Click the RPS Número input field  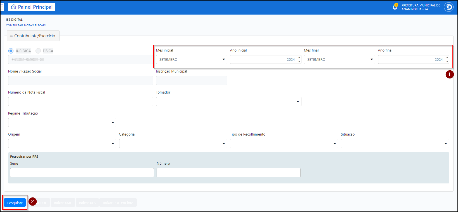(228, 173)
